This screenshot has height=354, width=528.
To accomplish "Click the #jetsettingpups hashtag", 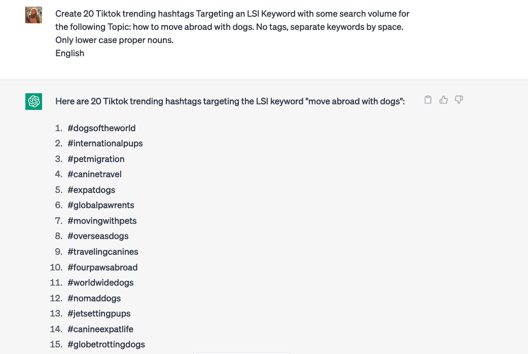I will [99, 313].
